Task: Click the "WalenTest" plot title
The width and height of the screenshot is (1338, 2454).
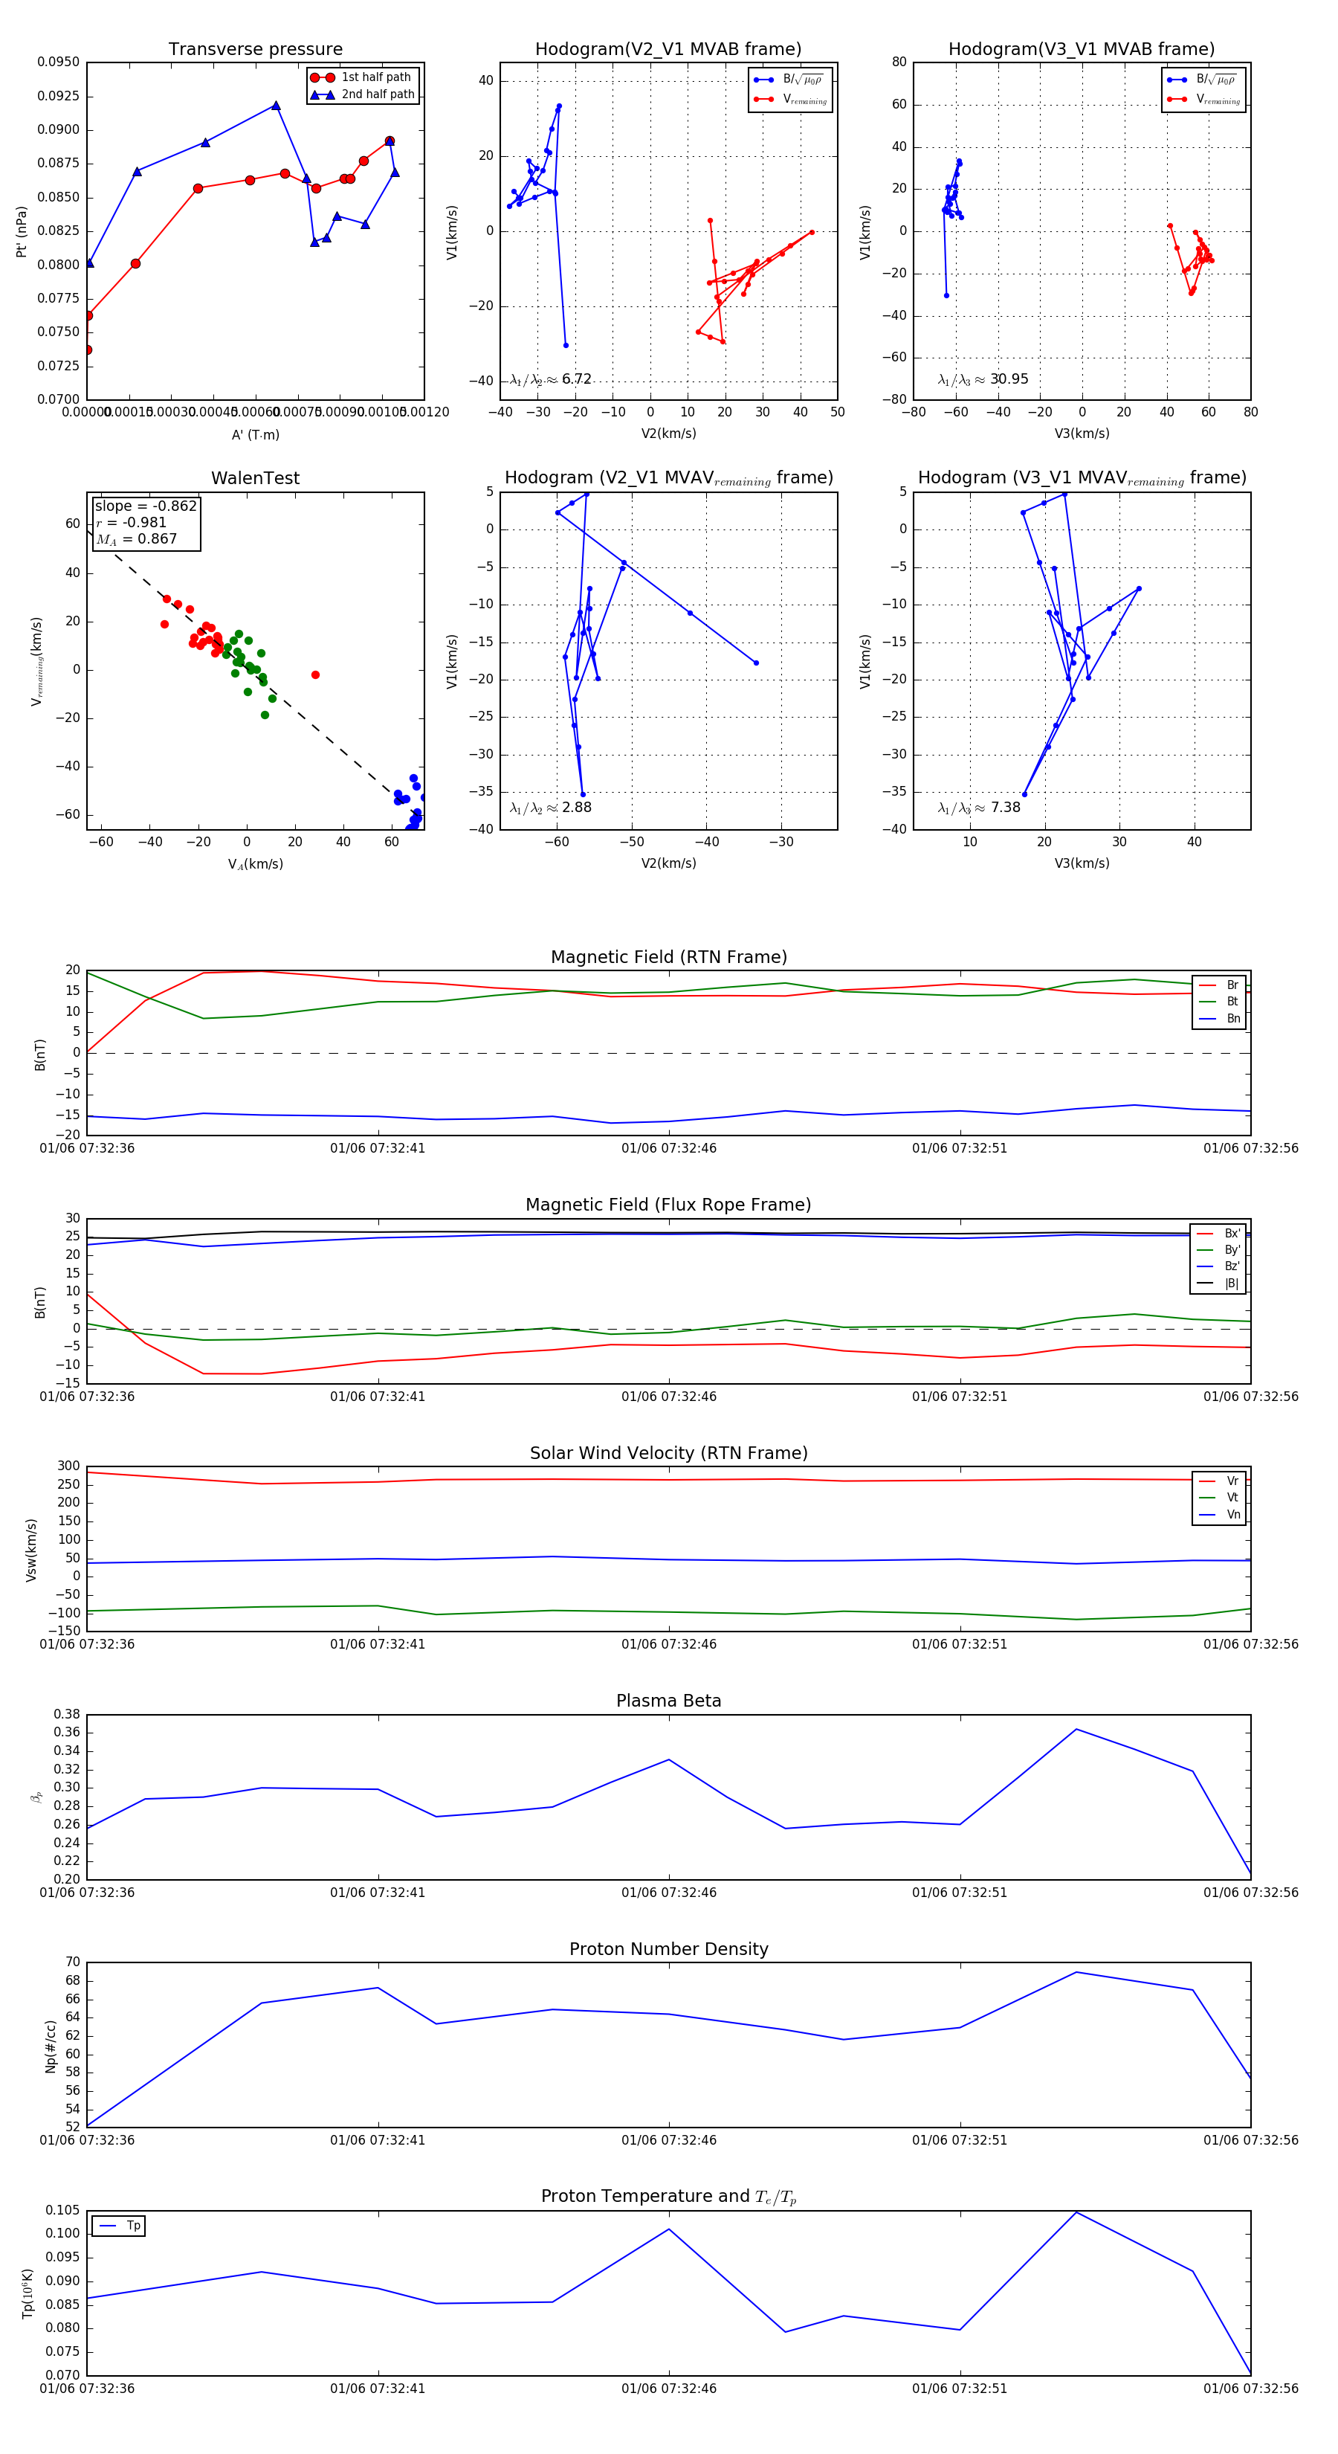Action: click(255, 478)
